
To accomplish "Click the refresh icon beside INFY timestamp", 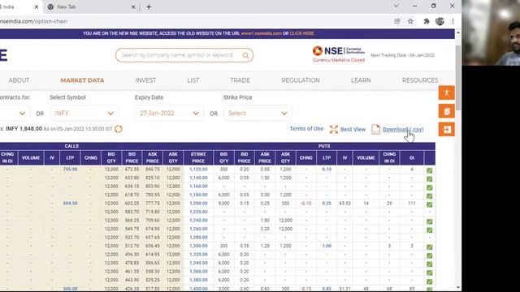I will point(119,129).
